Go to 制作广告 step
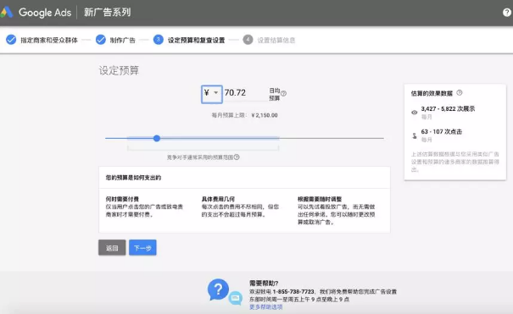 (122, 40)
